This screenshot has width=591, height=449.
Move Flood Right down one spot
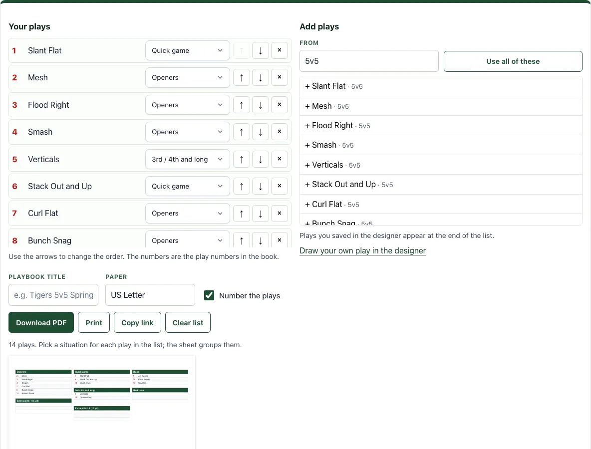pos(261,105)
